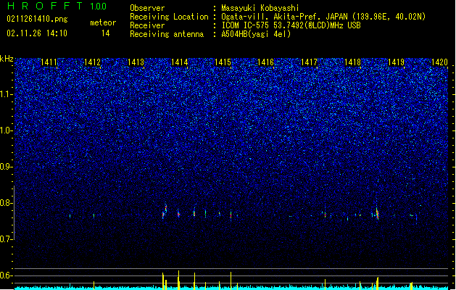This screenshot has width=456, height=290.
Task: Click time marker 1414
Action: tap(180, 62)
